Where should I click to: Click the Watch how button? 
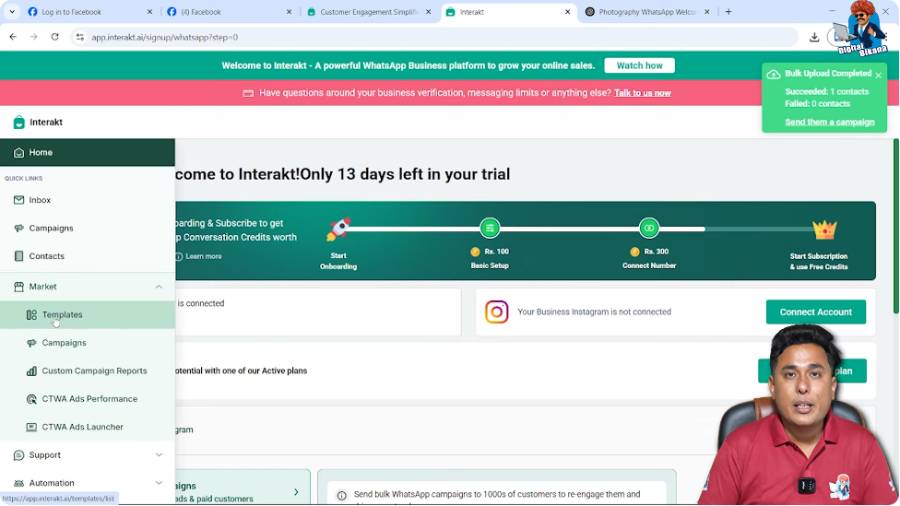point(639,65)
